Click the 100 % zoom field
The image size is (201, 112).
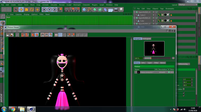[x=138, y=58]
